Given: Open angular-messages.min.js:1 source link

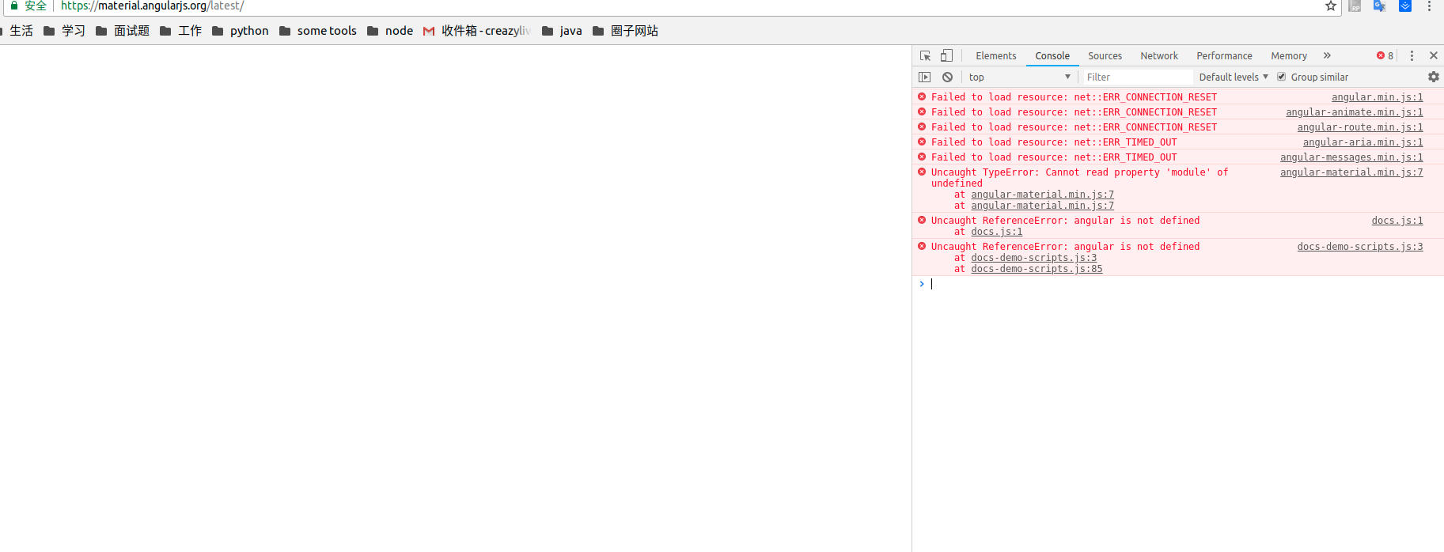Looking at the screenshot, I should 1351,157.
